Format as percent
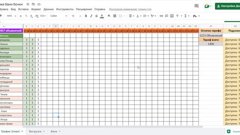 [x=26, y=16]
